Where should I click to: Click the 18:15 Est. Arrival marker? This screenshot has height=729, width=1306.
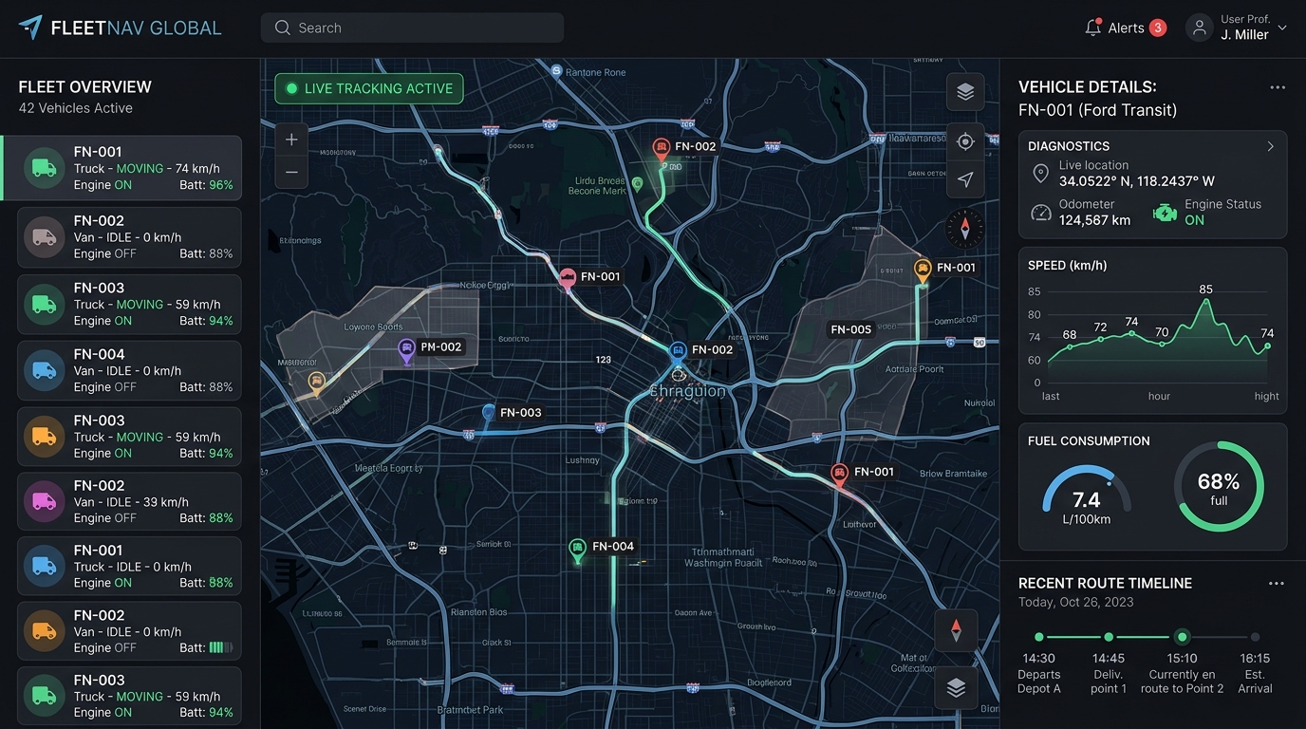click(1255, 637)
